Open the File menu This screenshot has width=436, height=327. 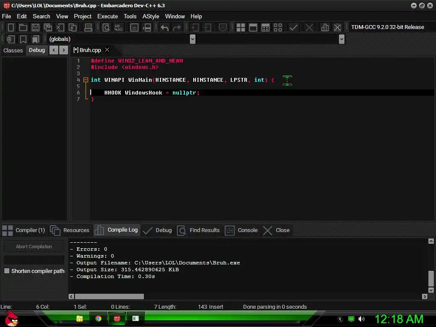coord(6,17)
